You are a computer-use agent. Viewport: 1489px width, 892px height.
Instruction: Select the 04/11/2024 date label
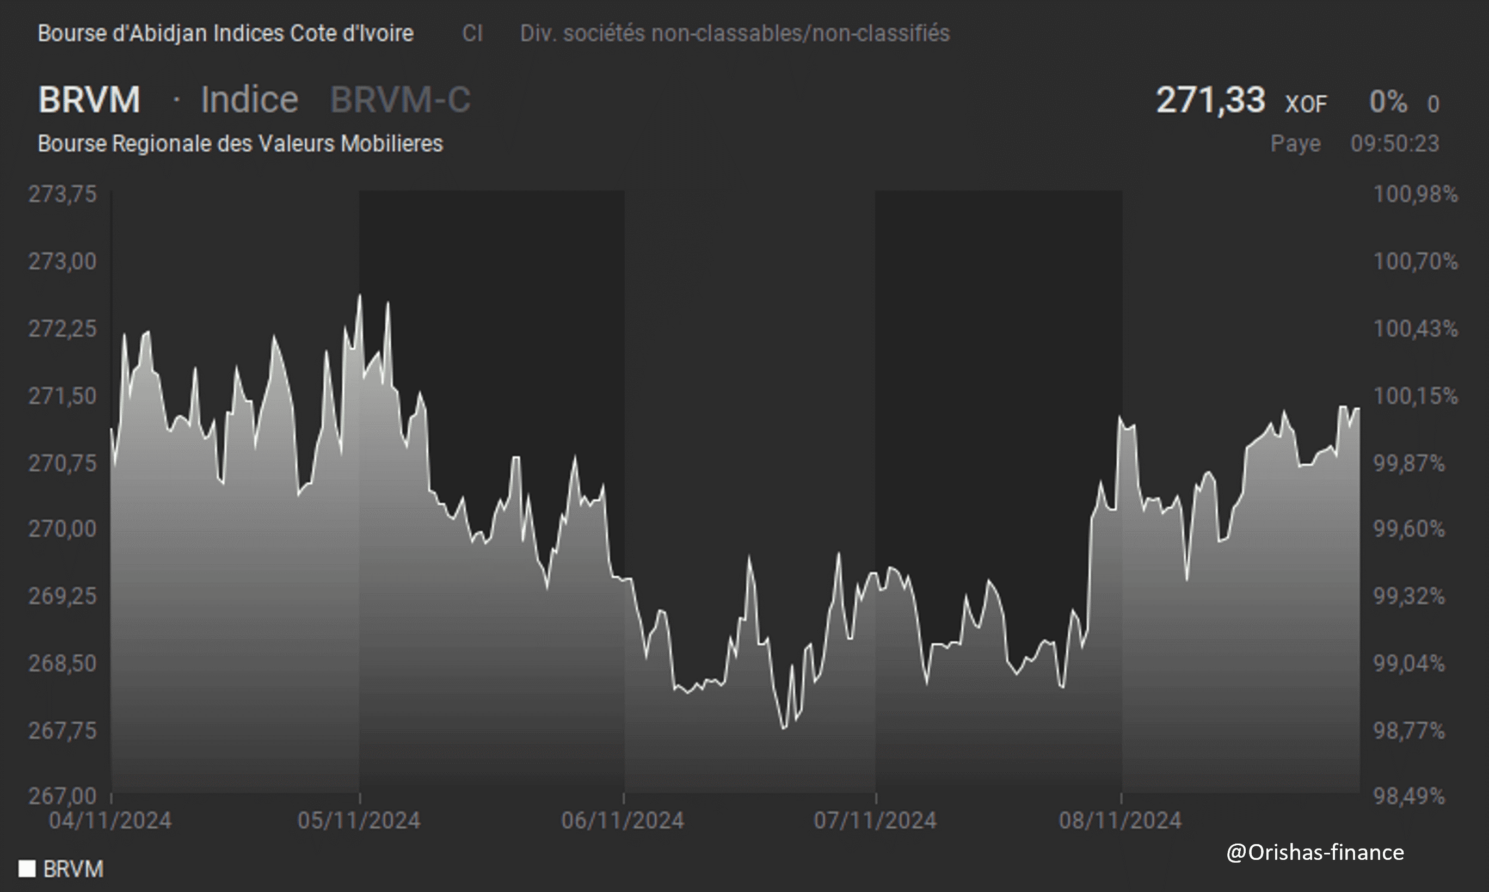point(110,821)
